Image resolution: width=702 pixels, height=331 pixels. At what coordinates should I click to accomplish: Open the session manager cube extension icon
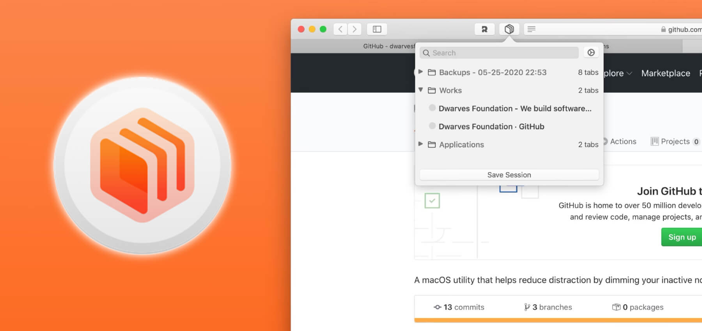point(509,29)
